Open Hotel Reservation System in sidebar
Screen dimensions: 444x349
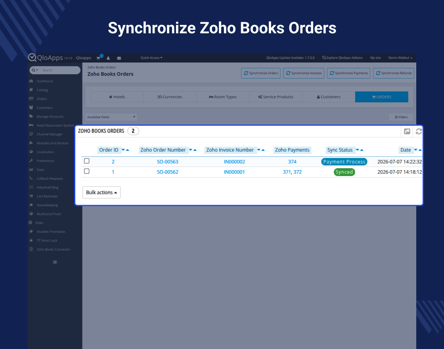[x=55, y=125]
